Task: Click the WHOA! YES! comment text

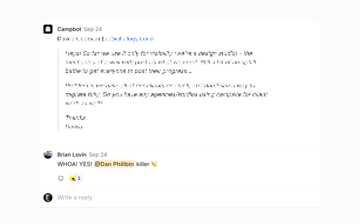Action: (75, 164)
